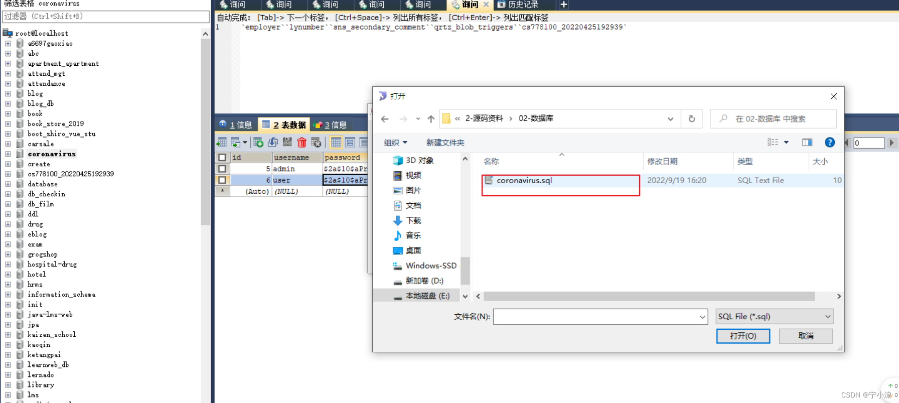This screenshot has width=899, height=403.
Task: Open the 历史记录 tab
Action: tap(518, 5)
